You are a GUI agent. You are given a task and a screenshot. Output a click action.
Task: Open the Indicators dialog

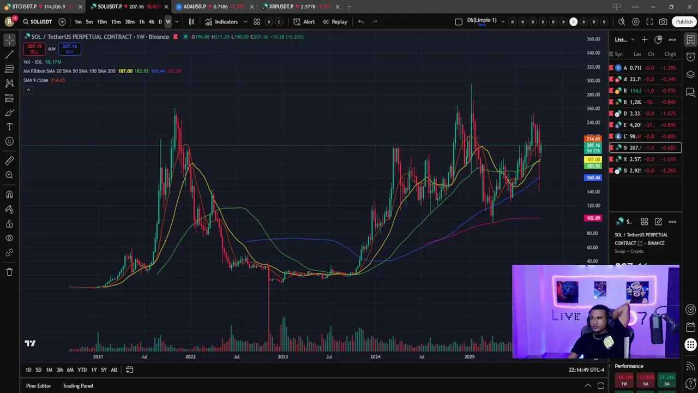click(221, 22)
